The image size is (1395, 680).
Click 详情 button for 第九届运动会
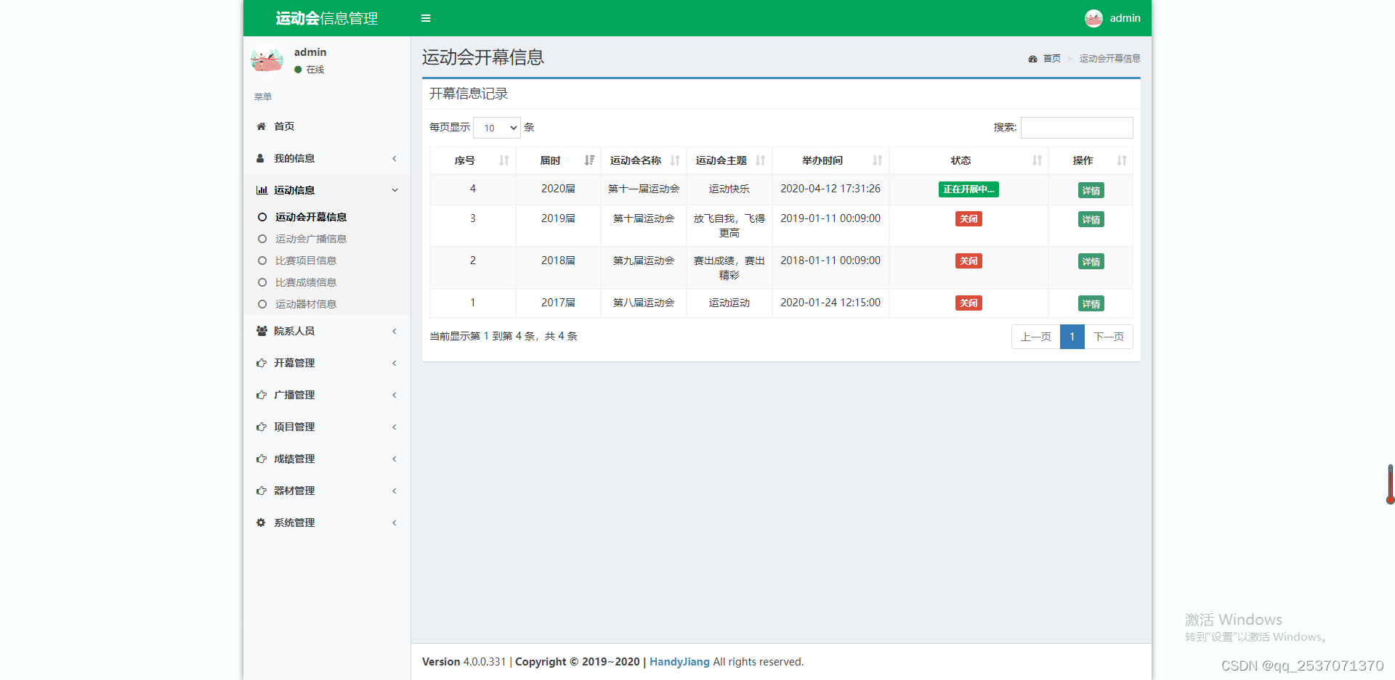(x=1091, y=261)
